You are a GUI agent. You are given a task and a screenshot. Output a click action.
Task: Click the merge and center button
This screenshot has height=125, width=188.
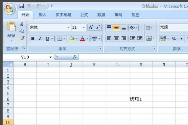149,38
